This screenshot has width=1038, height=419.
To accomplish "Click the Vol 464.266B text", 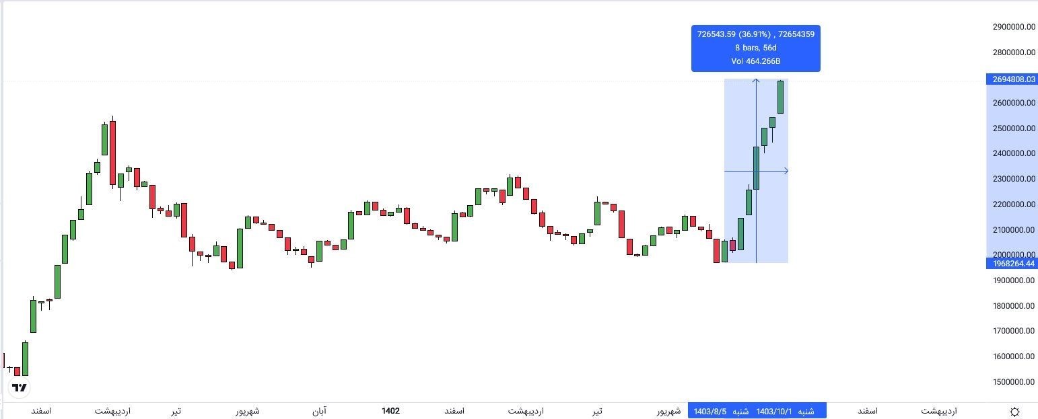I will [x=755, y=61].
